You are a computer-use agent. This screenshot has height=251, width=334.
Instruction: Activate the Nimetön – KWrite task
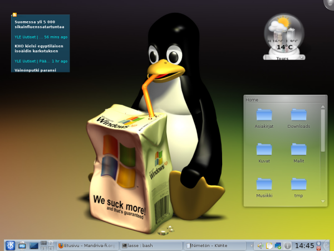click(215, 245)
